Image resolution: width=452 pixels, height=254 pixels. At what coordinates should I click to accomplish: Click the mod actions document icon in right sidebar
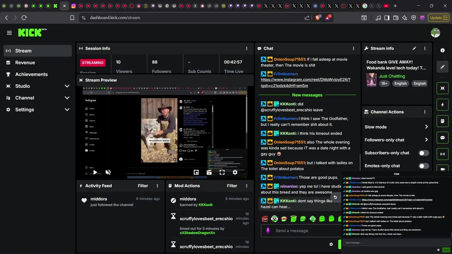tap(442, 121)
